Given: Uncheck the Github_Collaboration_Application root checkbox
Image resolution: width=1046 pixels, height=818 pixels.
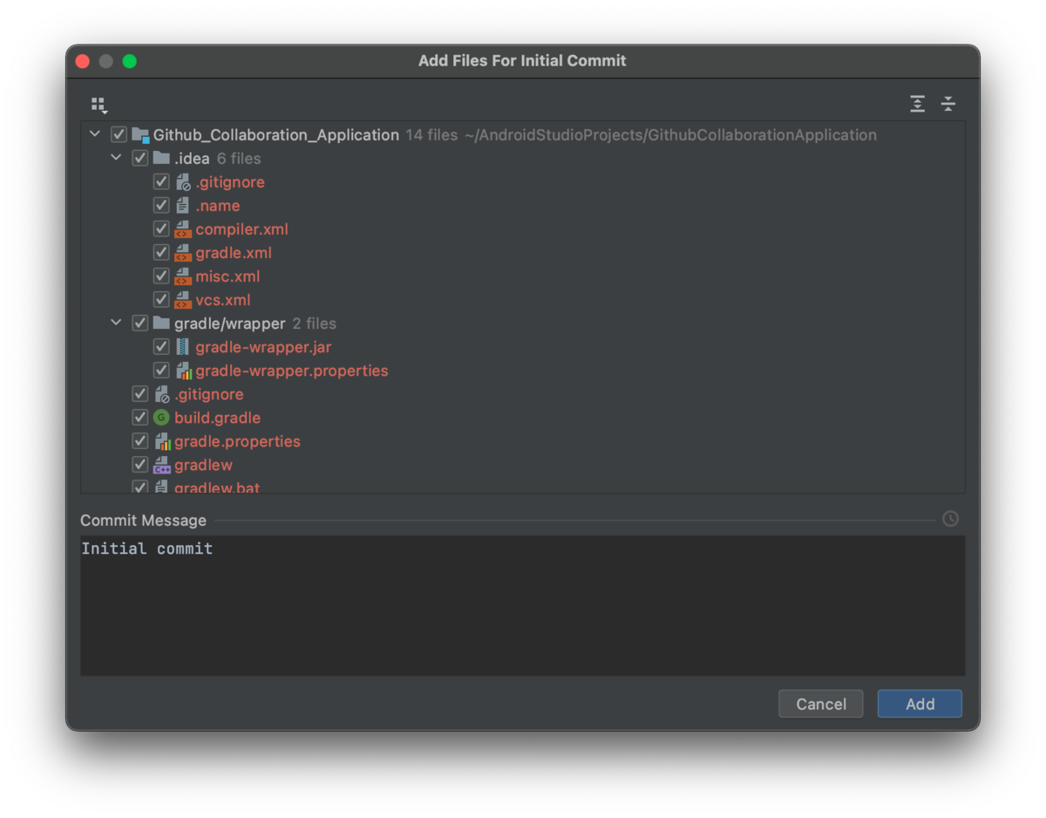Looking at the screenshot, I should 119,135.
